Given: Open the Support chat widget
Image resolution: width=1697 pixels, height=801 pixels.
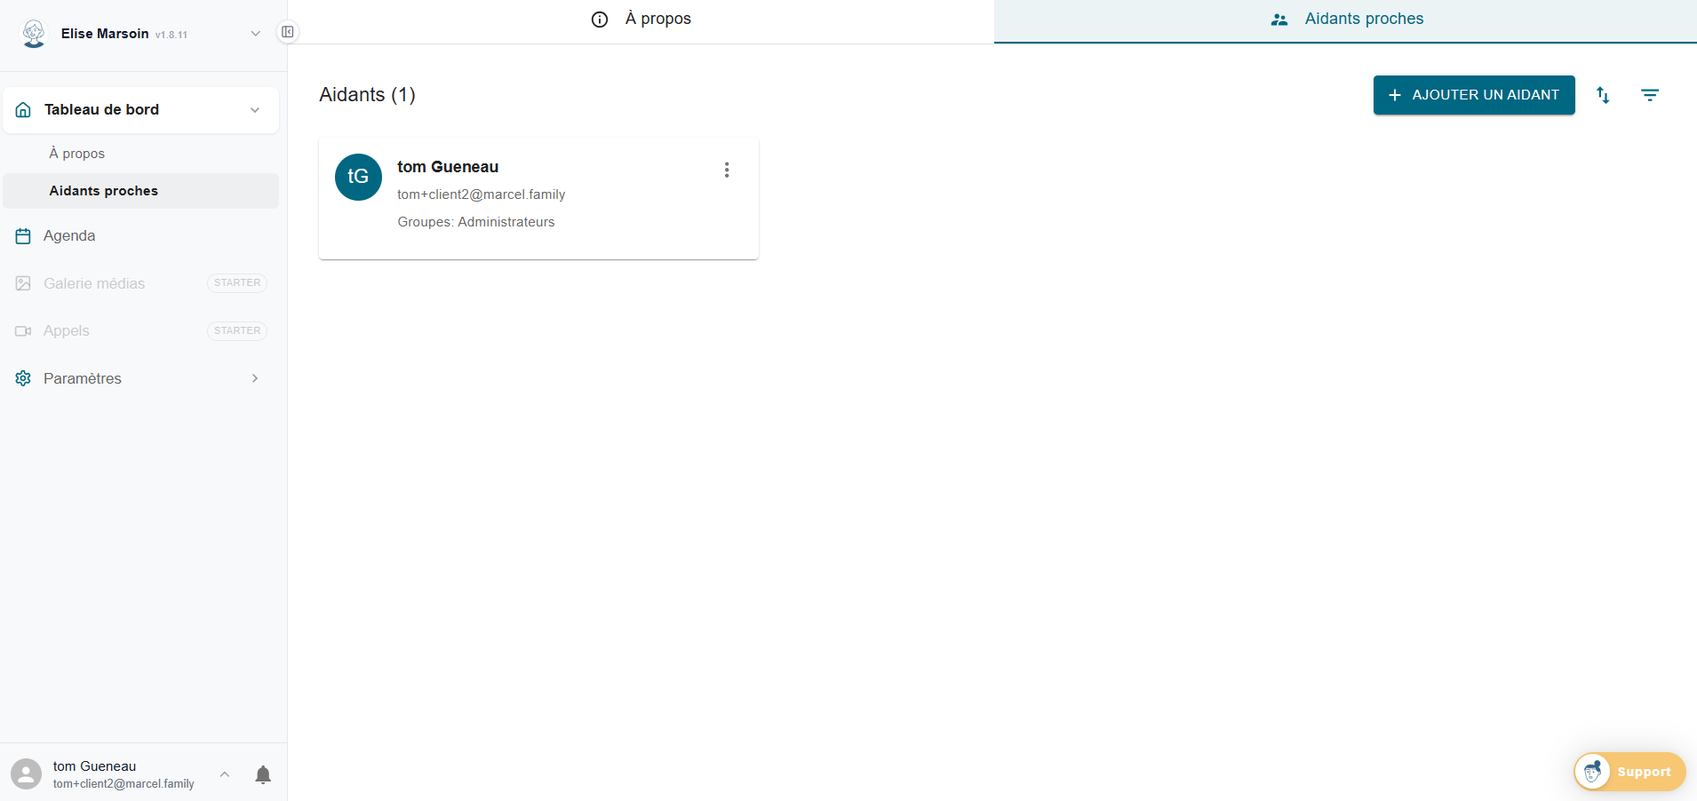Looking at the screenshot, I should click(1629, 772).
